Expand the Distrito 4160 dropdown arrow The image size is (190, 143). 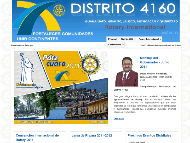coord(135,39)
